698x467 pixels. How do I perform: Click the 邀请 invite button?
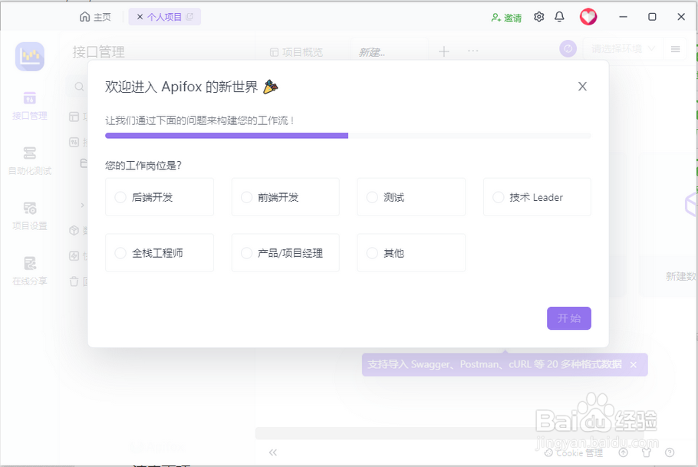click(x=506, y=18)
